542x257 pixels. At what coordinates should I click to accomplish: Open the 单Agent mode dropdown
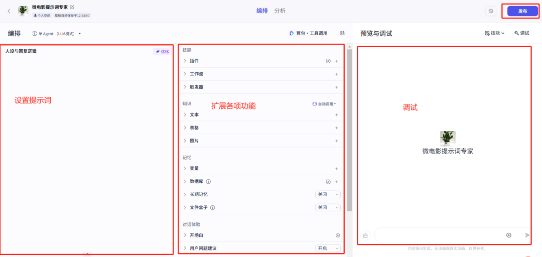[57, 34]
